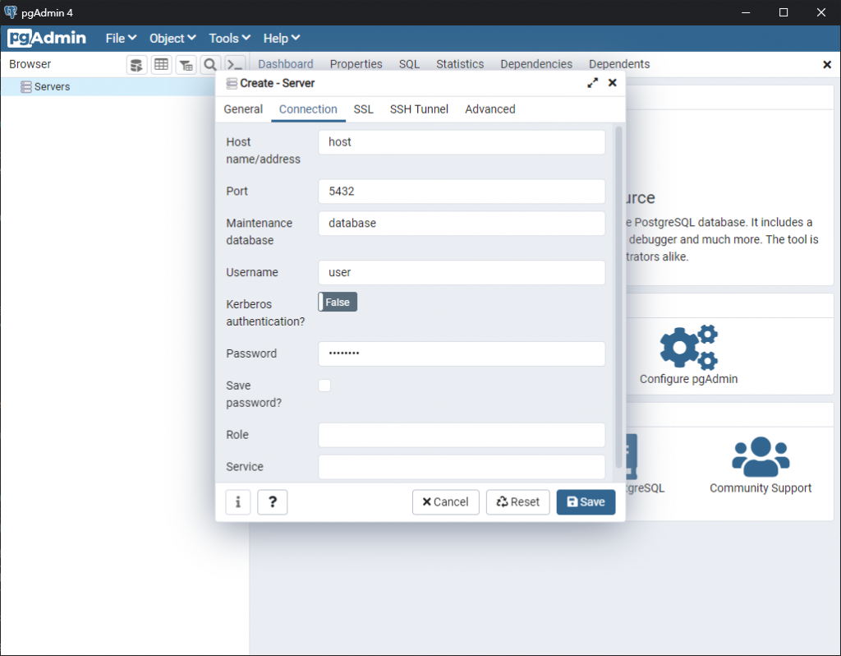This screenshot has height=656, width=841.
Task: Open the help question mark button
Action: click(273, 502)
